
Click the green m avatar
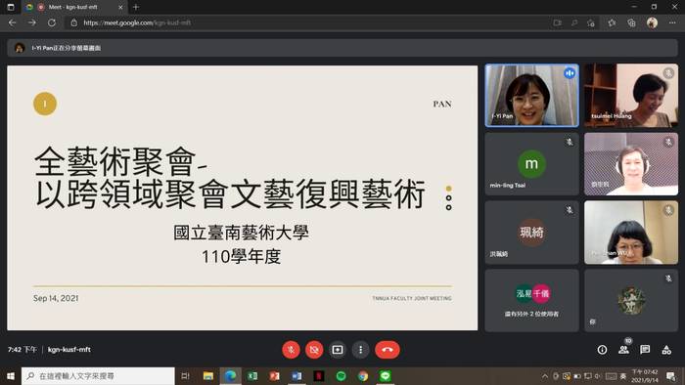point(531,164)
